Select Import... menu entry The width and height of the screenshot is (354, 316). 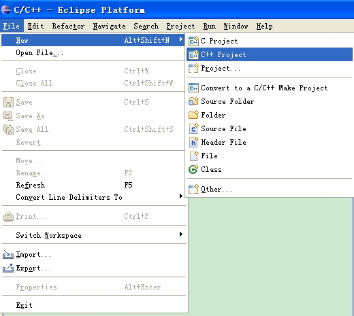click(93, 255)
